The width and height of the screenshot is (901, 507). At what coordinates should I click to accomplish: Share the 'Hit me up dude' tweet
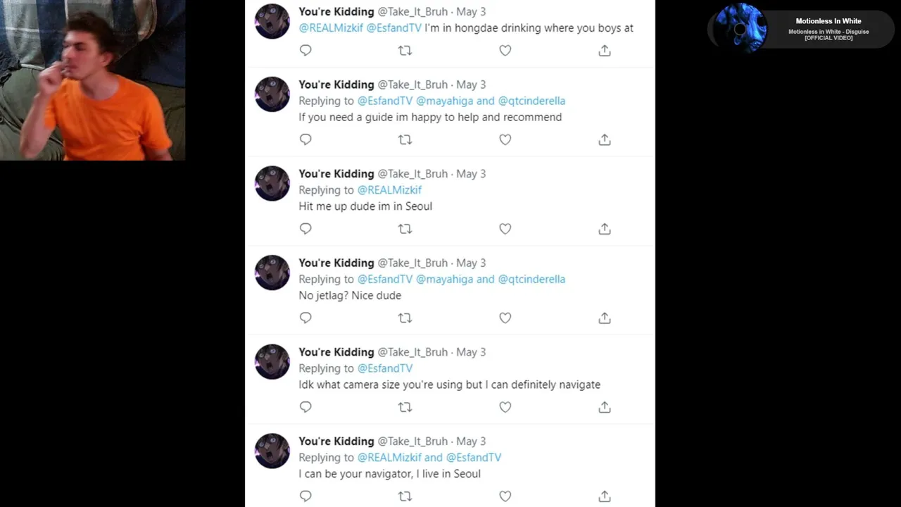605,229
